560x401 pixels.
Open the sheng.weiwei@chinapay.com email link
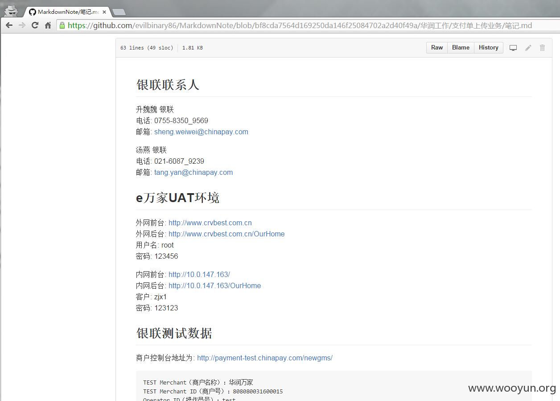point(201,132)
